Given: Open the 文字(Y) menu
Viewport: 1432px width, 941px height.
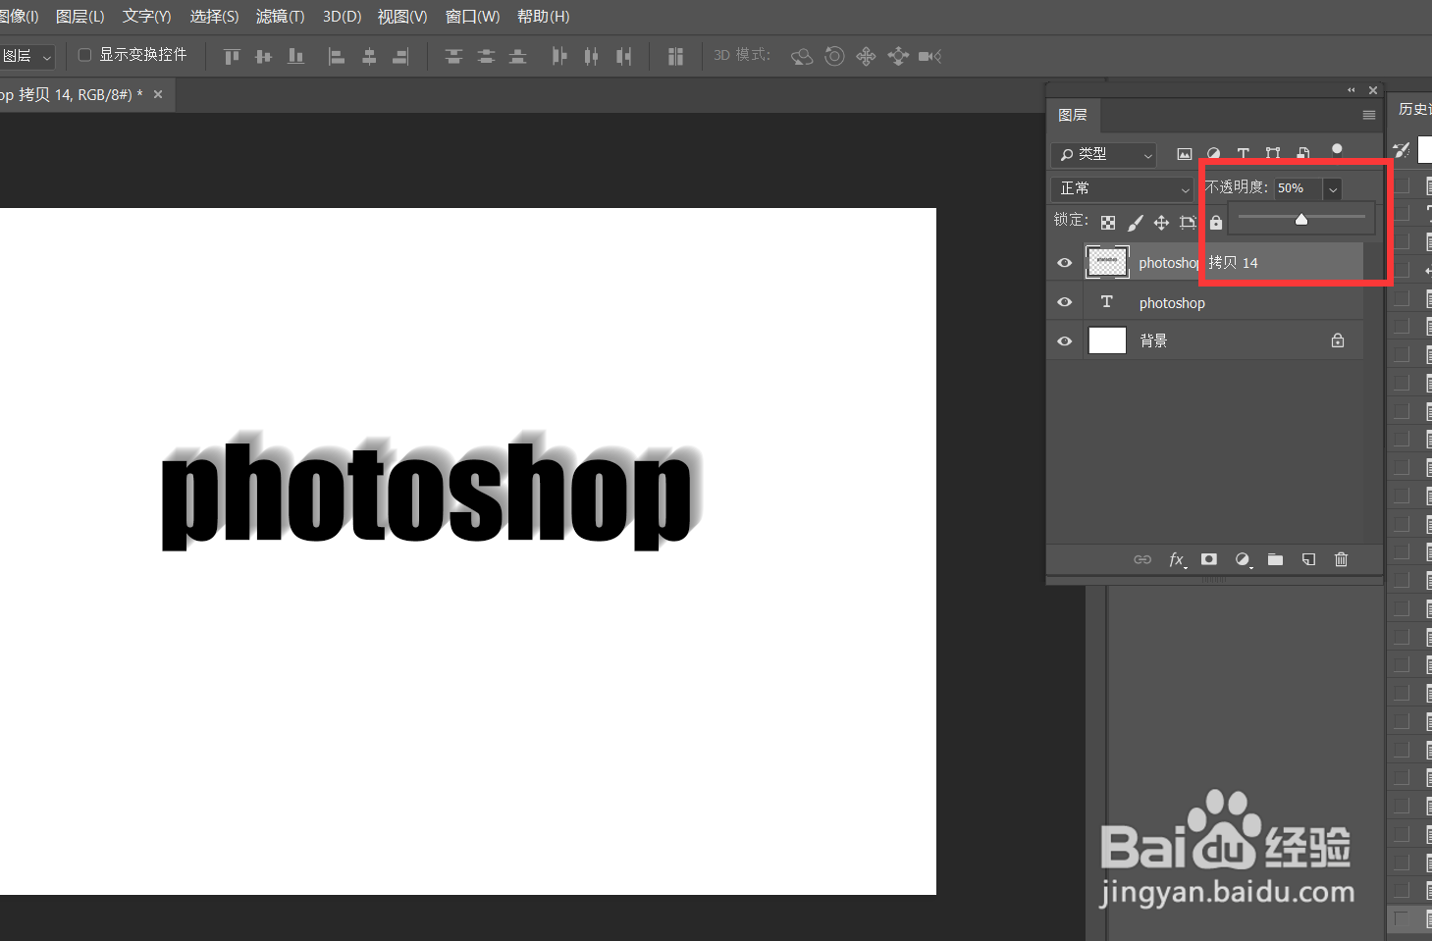Looking at the screenshot, I should point(146,17).
